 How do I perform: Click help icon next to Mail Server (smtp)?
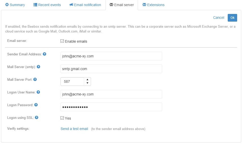tap(38, 67)
